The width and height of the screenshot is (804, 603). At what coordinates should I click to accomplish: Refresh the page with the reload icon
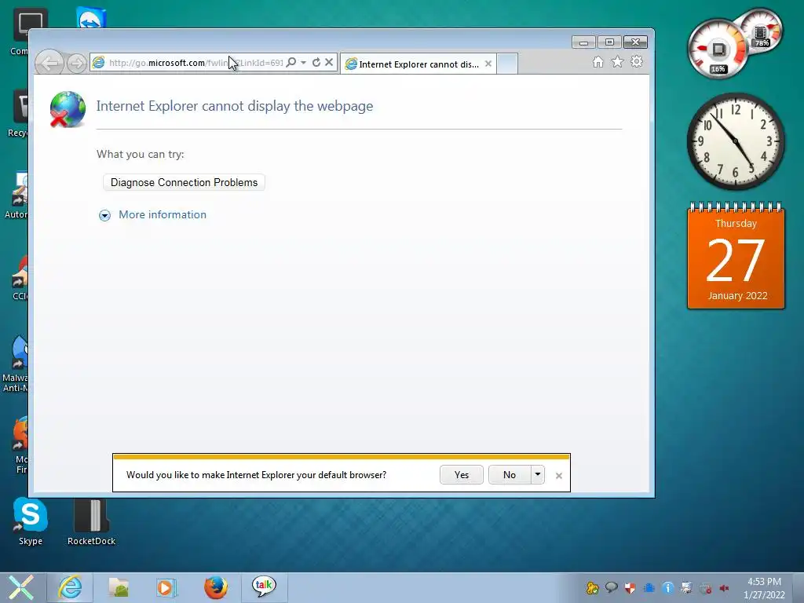(x=316, y=63)
